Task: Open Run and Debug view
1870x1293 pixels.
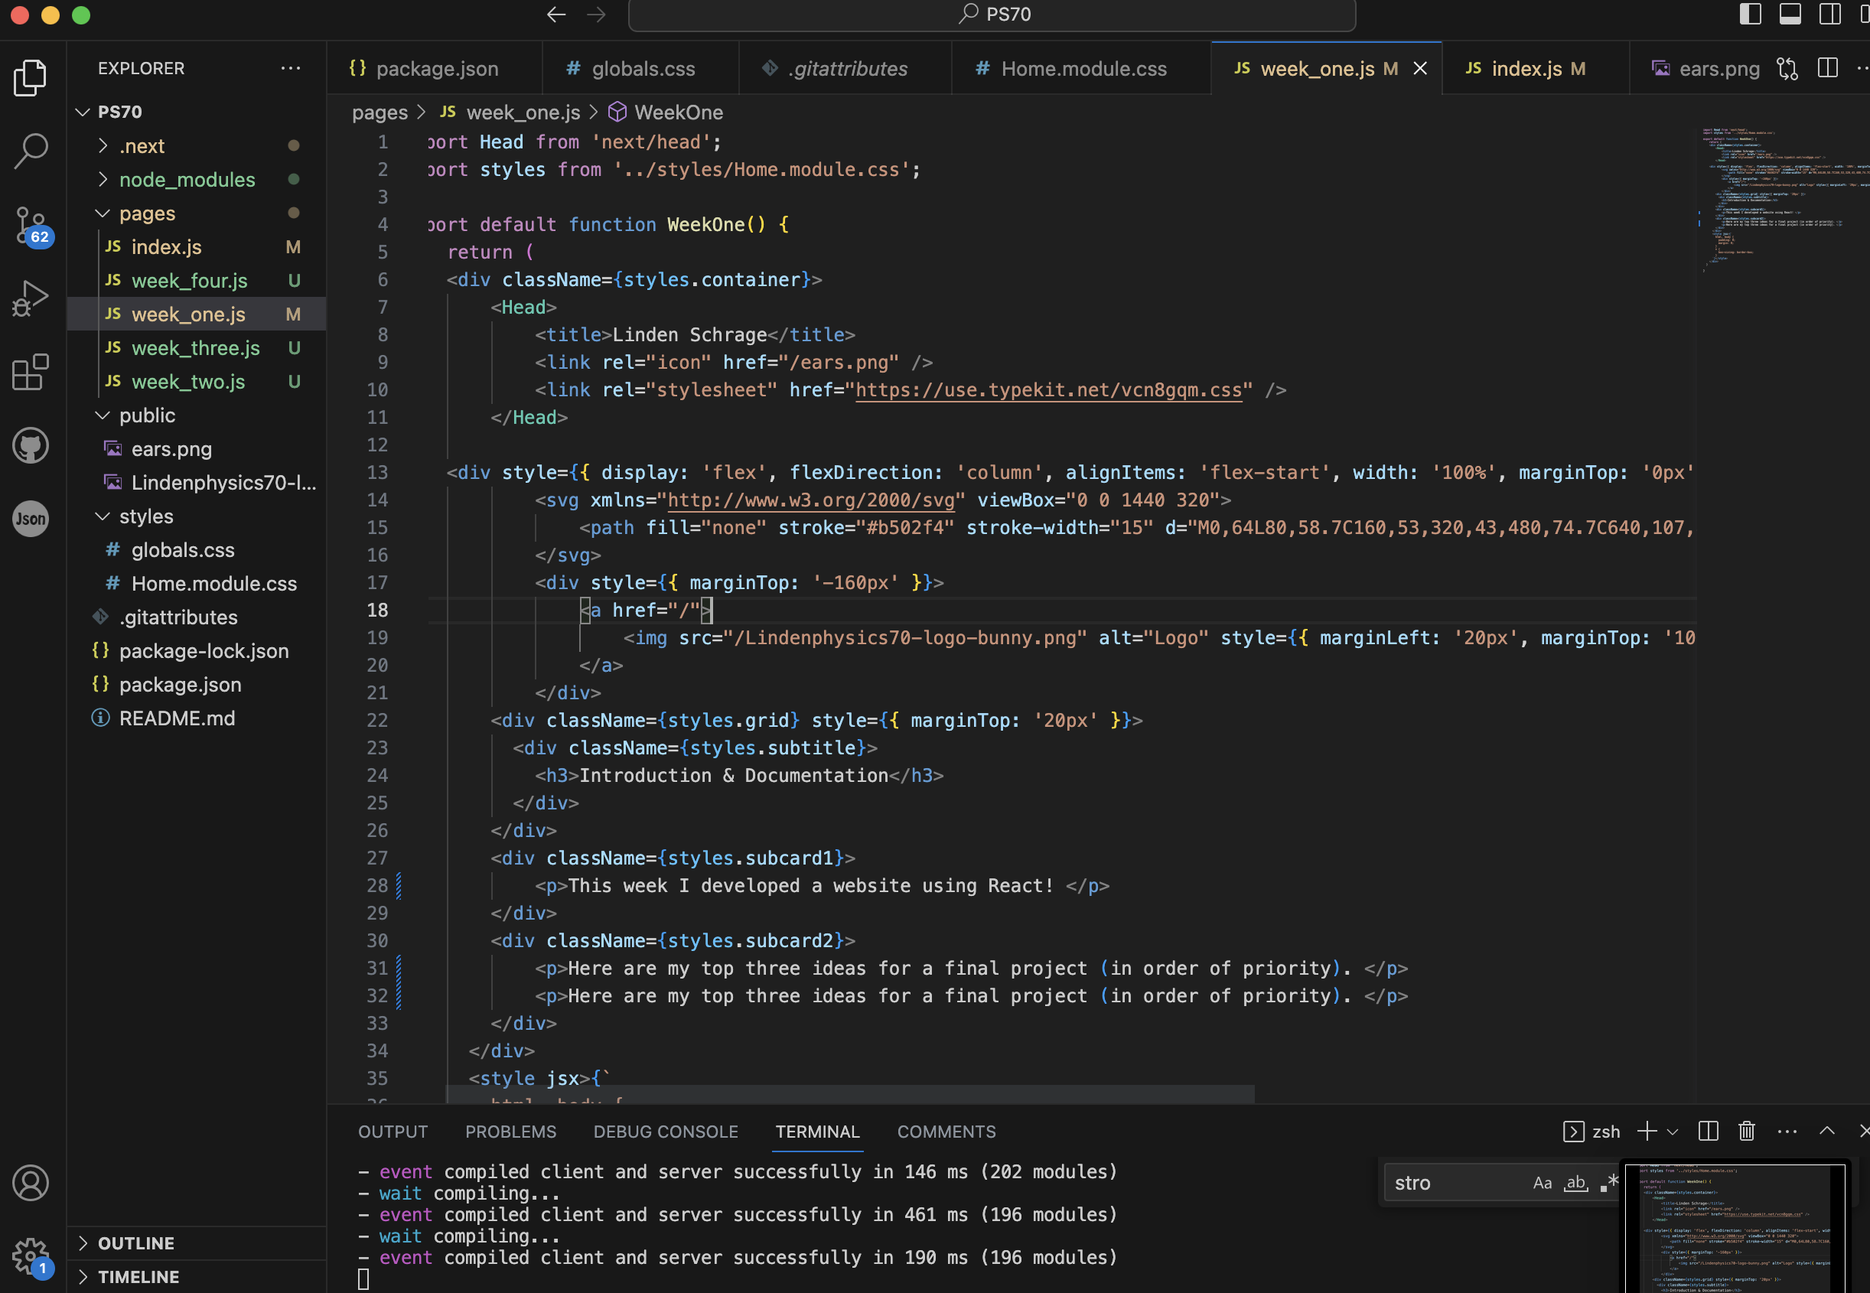Action: [x=31, y=298]
